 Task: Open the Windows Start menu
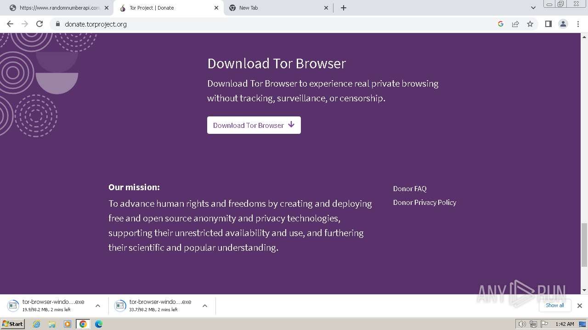13,324
